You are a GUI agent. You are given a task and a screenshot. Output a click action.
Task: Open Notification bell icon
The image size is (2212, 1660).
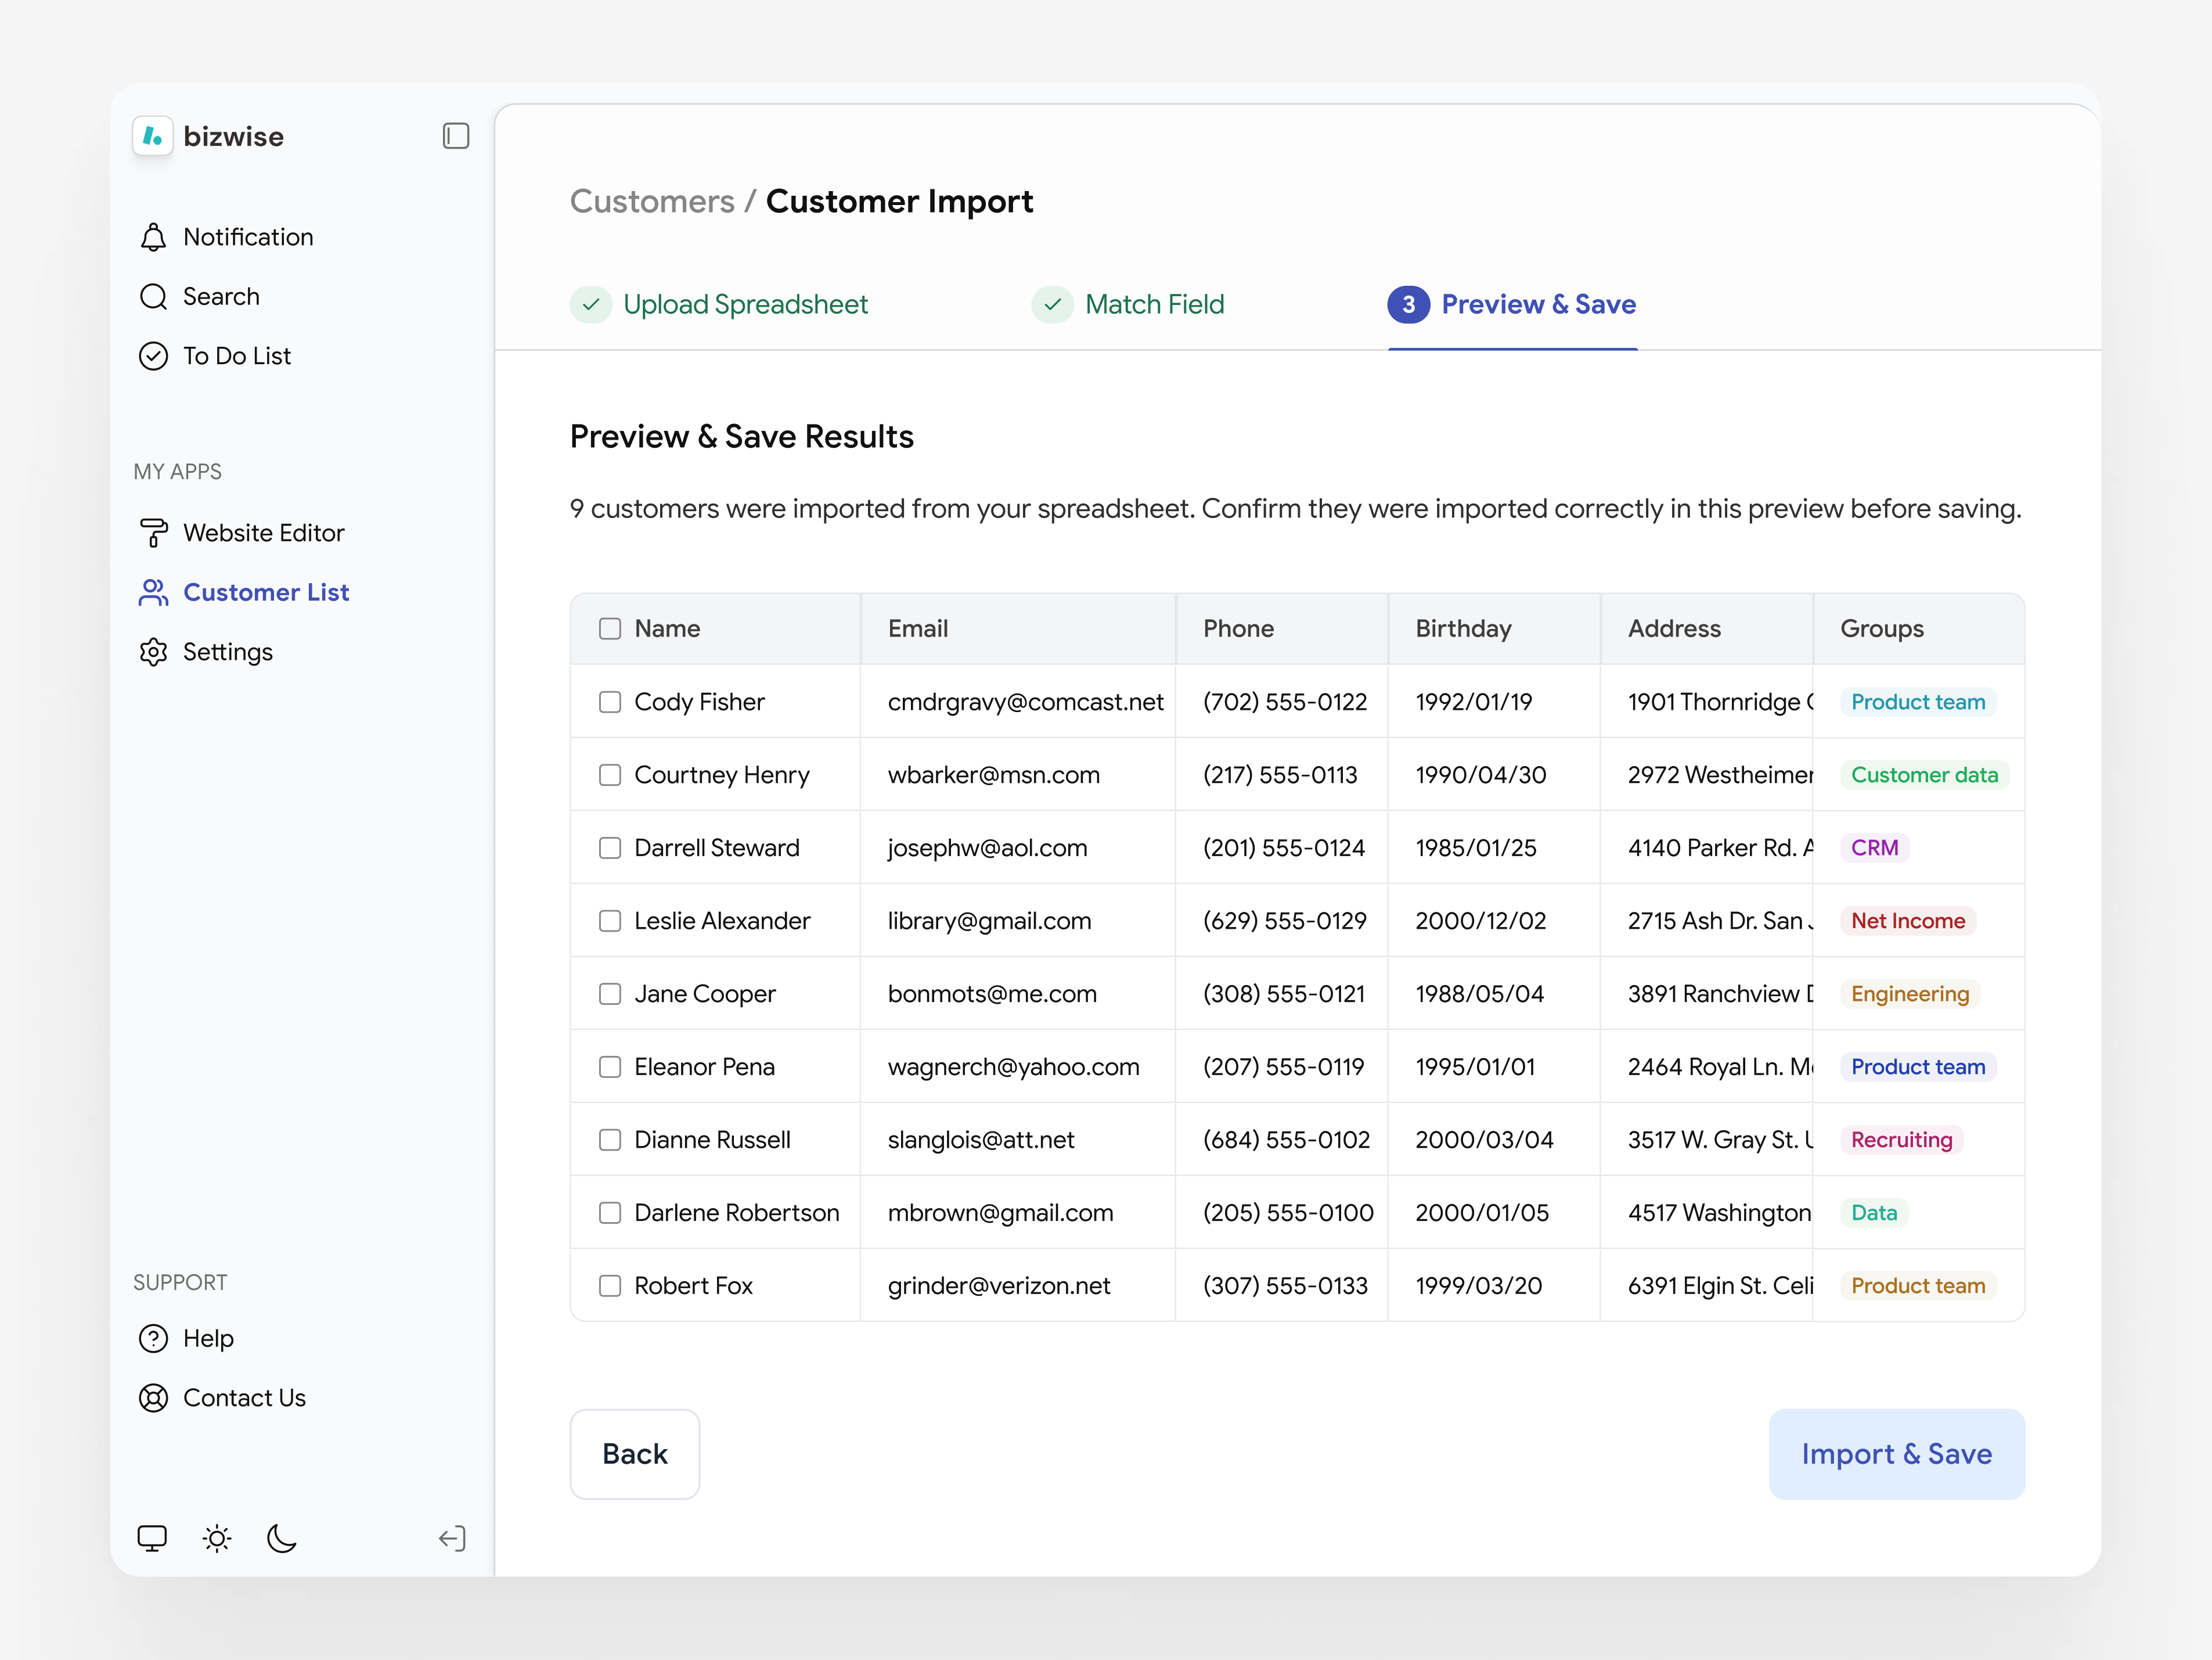[153, 237]
